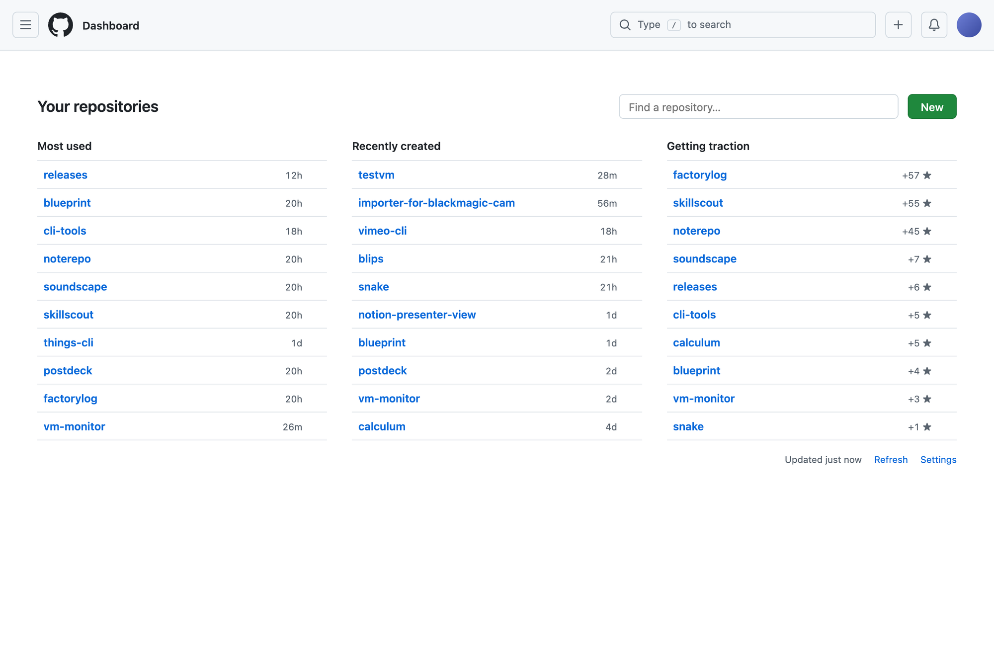Open the user avatar menu
The image size is (994, 668).
(969, 25)
